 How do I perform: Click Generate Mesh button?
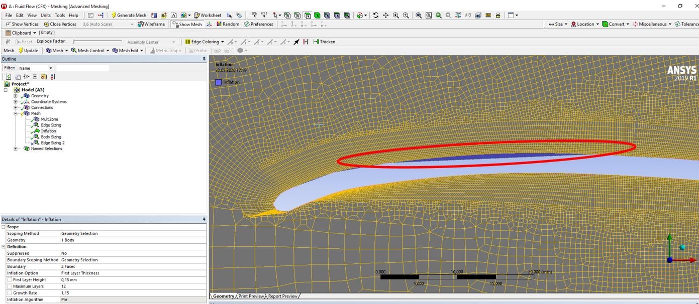129,15
